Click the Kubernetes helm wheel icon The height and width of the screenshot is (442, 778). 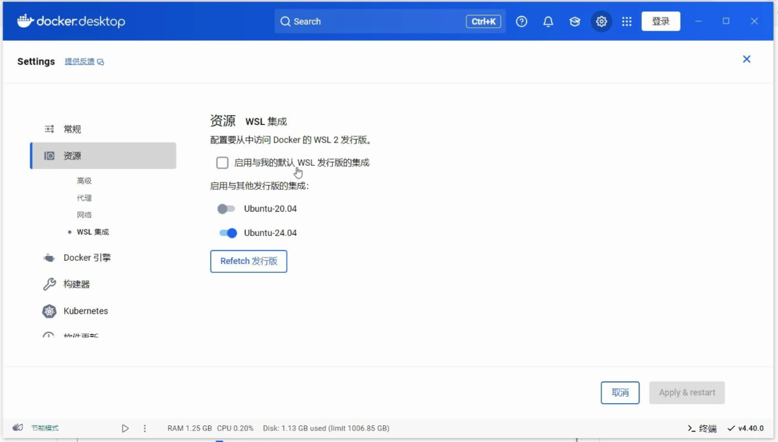point(49,311)
